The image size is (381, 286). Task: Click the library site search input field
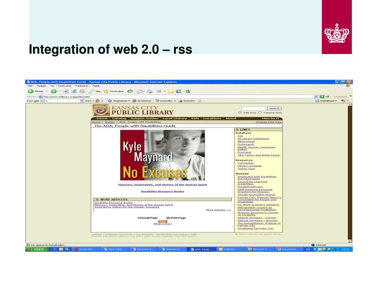click(x=254, y=108)
